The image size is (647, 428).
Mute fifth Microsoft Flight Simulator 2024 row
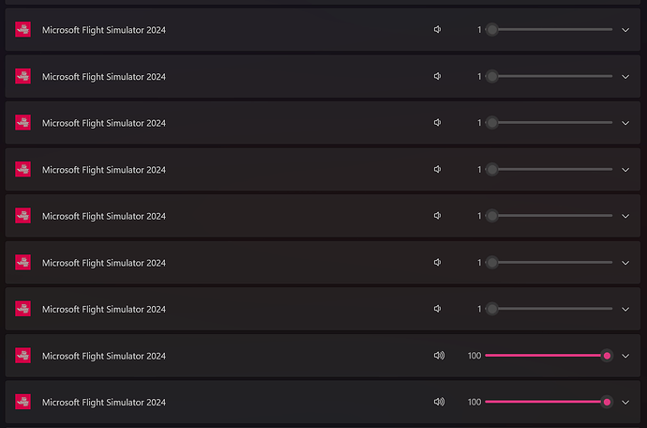click(437, 215)
